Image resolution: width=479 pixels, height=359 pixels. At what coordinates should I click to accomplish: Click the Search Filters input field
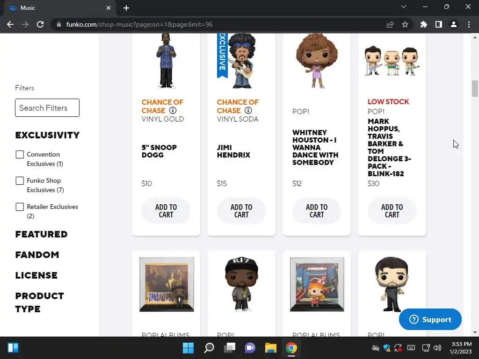[47, 108]
